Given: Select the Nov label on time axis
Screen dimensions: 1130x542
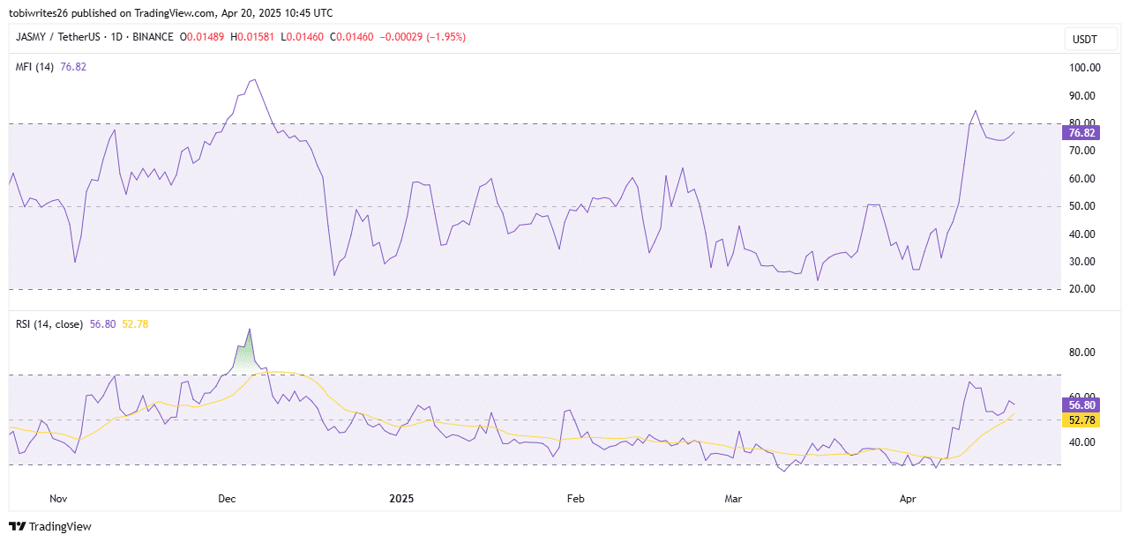Looking at the screenshot, I should tap(58, 499).
